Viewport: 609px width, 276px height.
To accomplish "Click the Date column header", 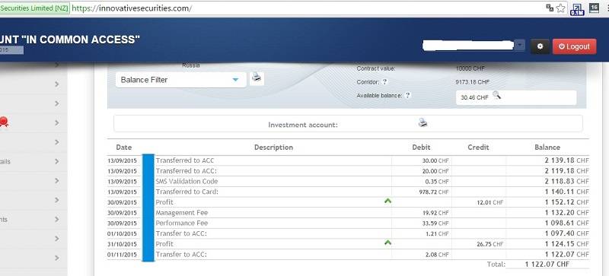I will point(124,148).
